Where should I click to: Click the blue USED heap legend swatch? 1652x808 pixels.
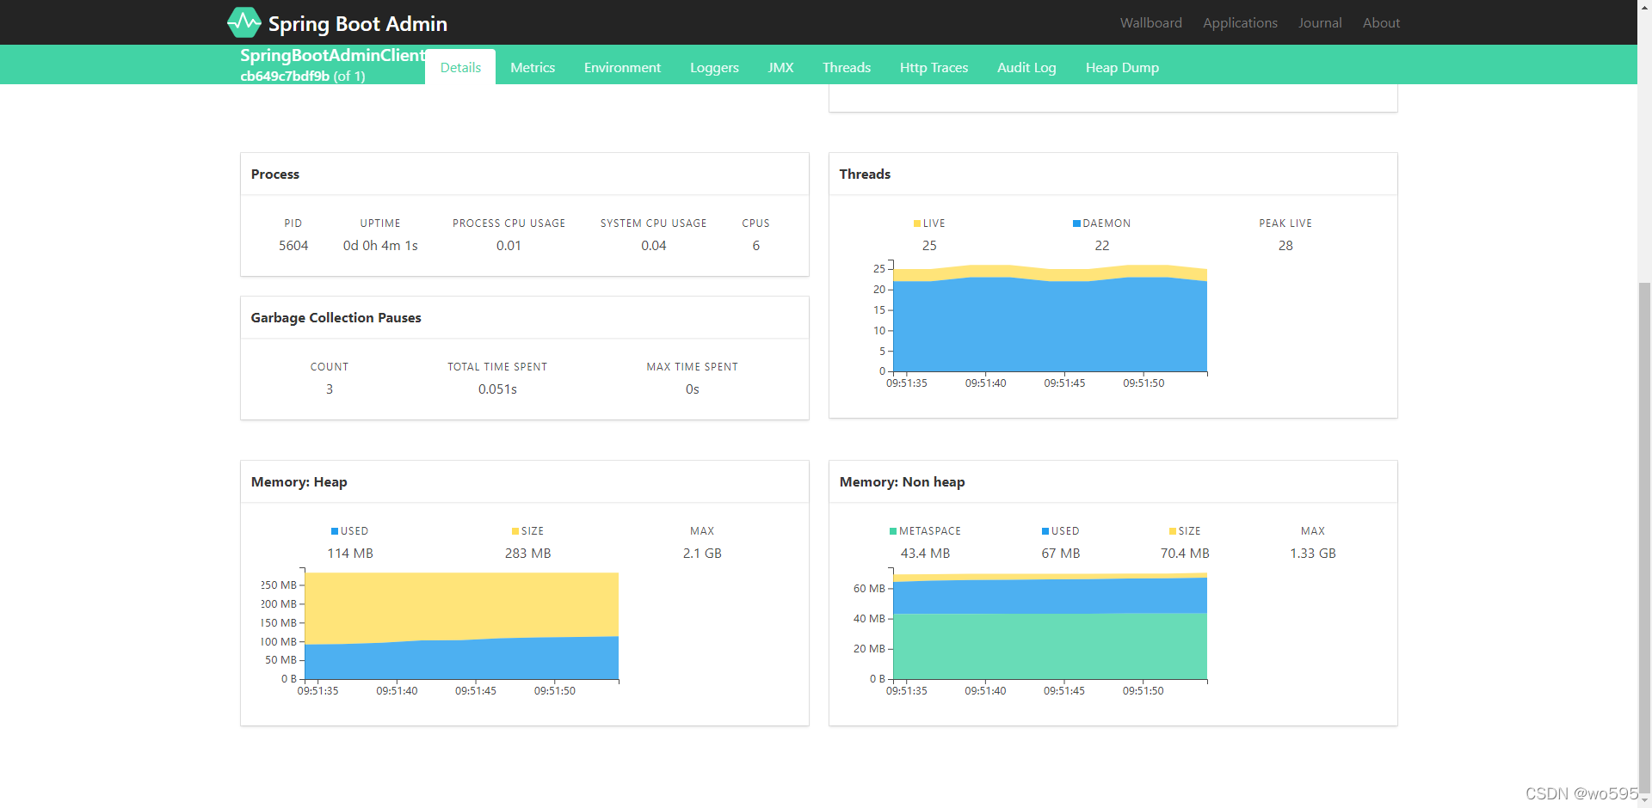(x=335, y=531)
